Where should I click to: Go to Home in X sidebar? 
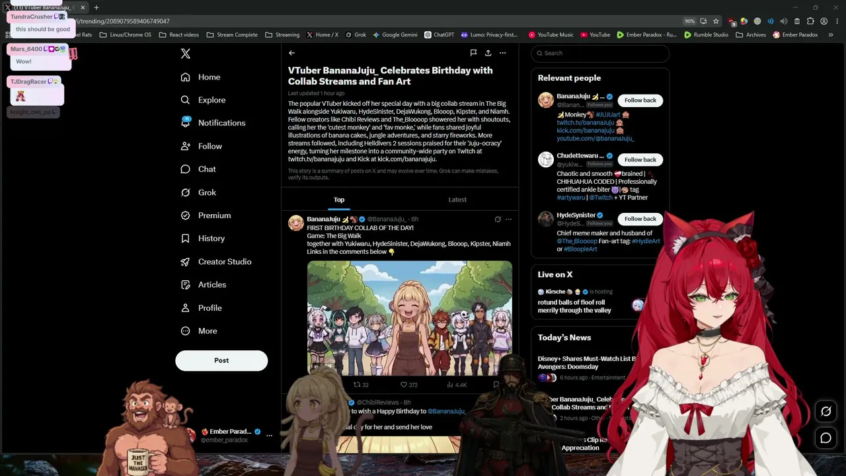coord(201,77)
